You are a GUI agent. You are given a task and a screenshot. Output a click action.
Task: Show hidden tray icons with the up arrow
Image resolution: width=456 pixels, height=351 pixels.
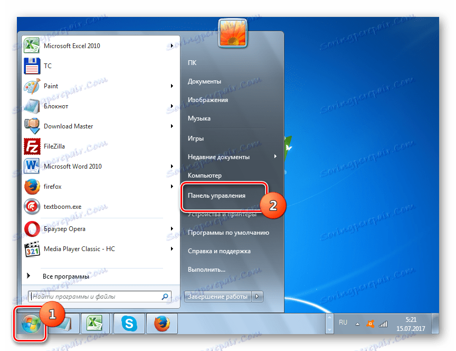358,324
